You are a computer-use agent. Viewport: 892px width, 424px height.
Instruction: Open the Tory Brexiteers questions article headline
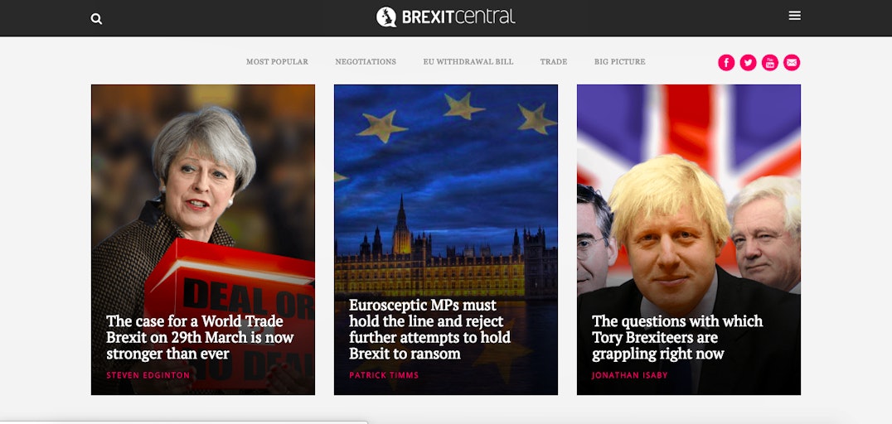click(x=677, y=338)
